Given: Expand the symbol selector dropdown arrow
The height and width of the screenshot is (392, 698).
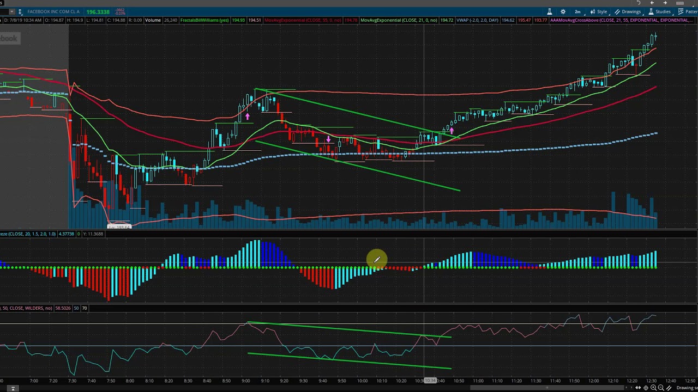Looking at the screenshot, I should [12, 11].
